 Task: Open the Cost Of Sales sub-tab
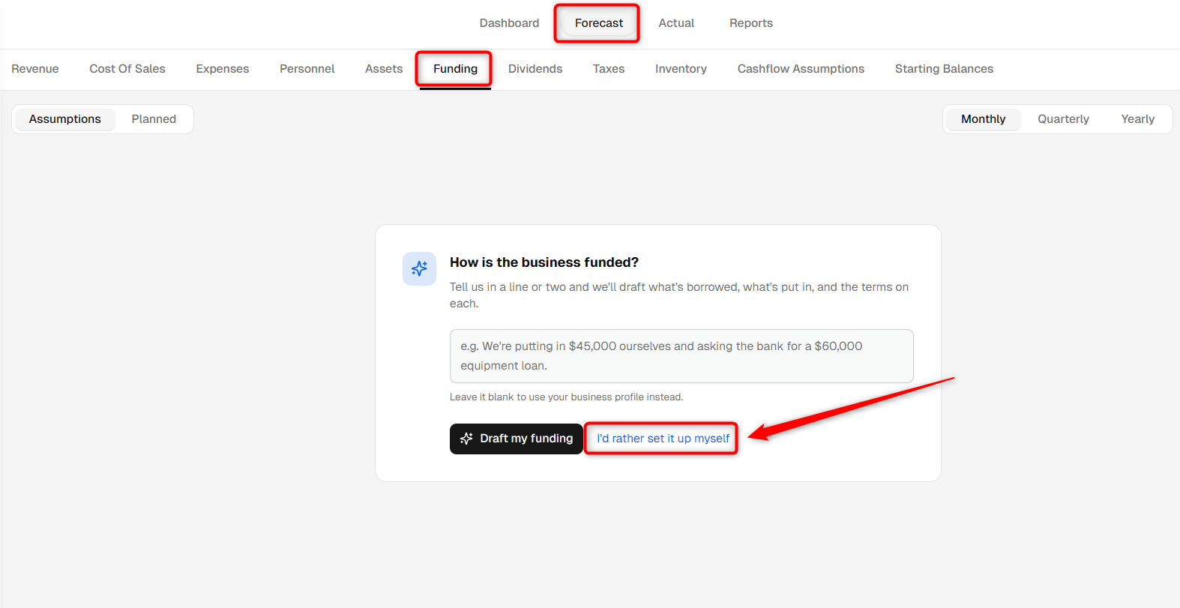tap(127, 69)
